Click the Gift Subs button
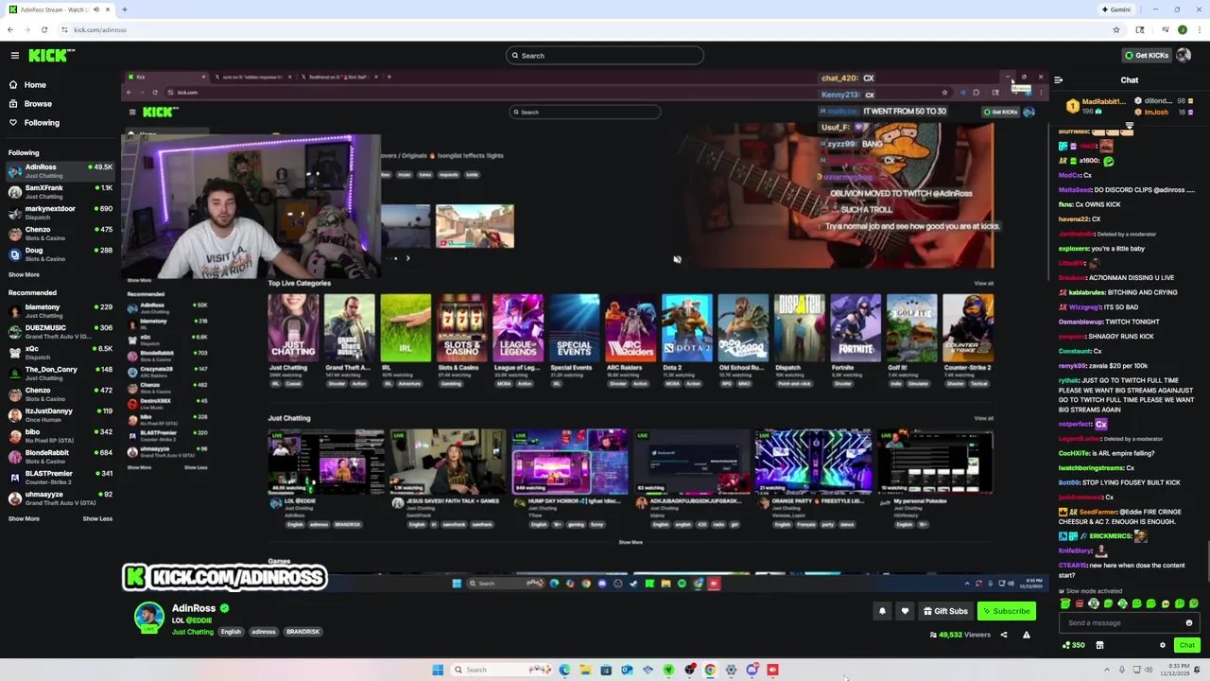 tap(945, 611)
